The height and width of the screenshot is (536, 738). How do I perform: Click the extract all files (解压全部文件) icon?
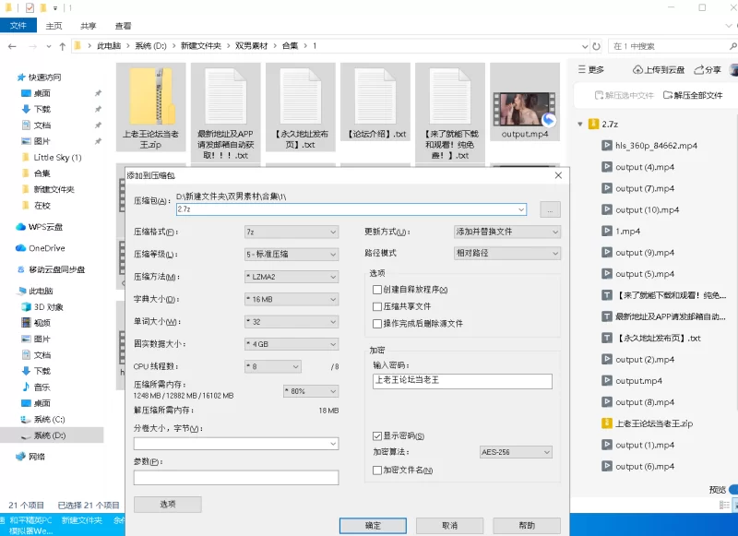[x=666, y=95]
